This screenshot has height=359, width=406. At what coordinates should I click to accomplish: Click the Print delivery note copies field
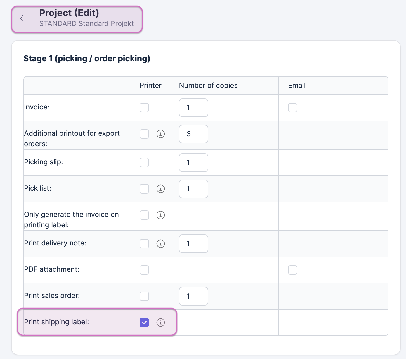193,244
